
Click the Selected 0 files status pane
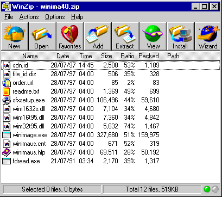pos(52,189)
